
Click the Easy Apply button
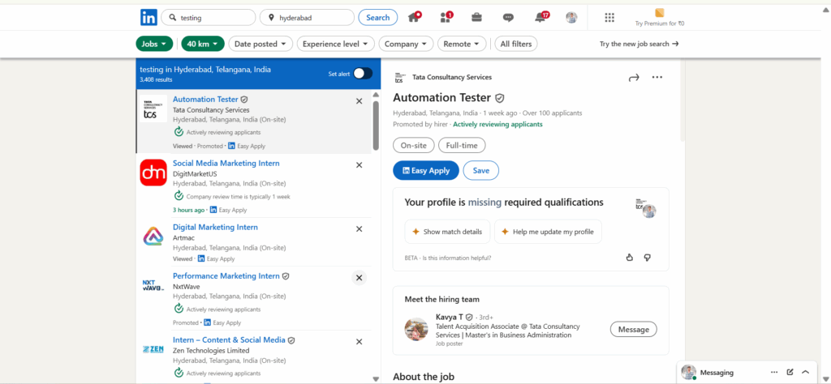(426, 170)
